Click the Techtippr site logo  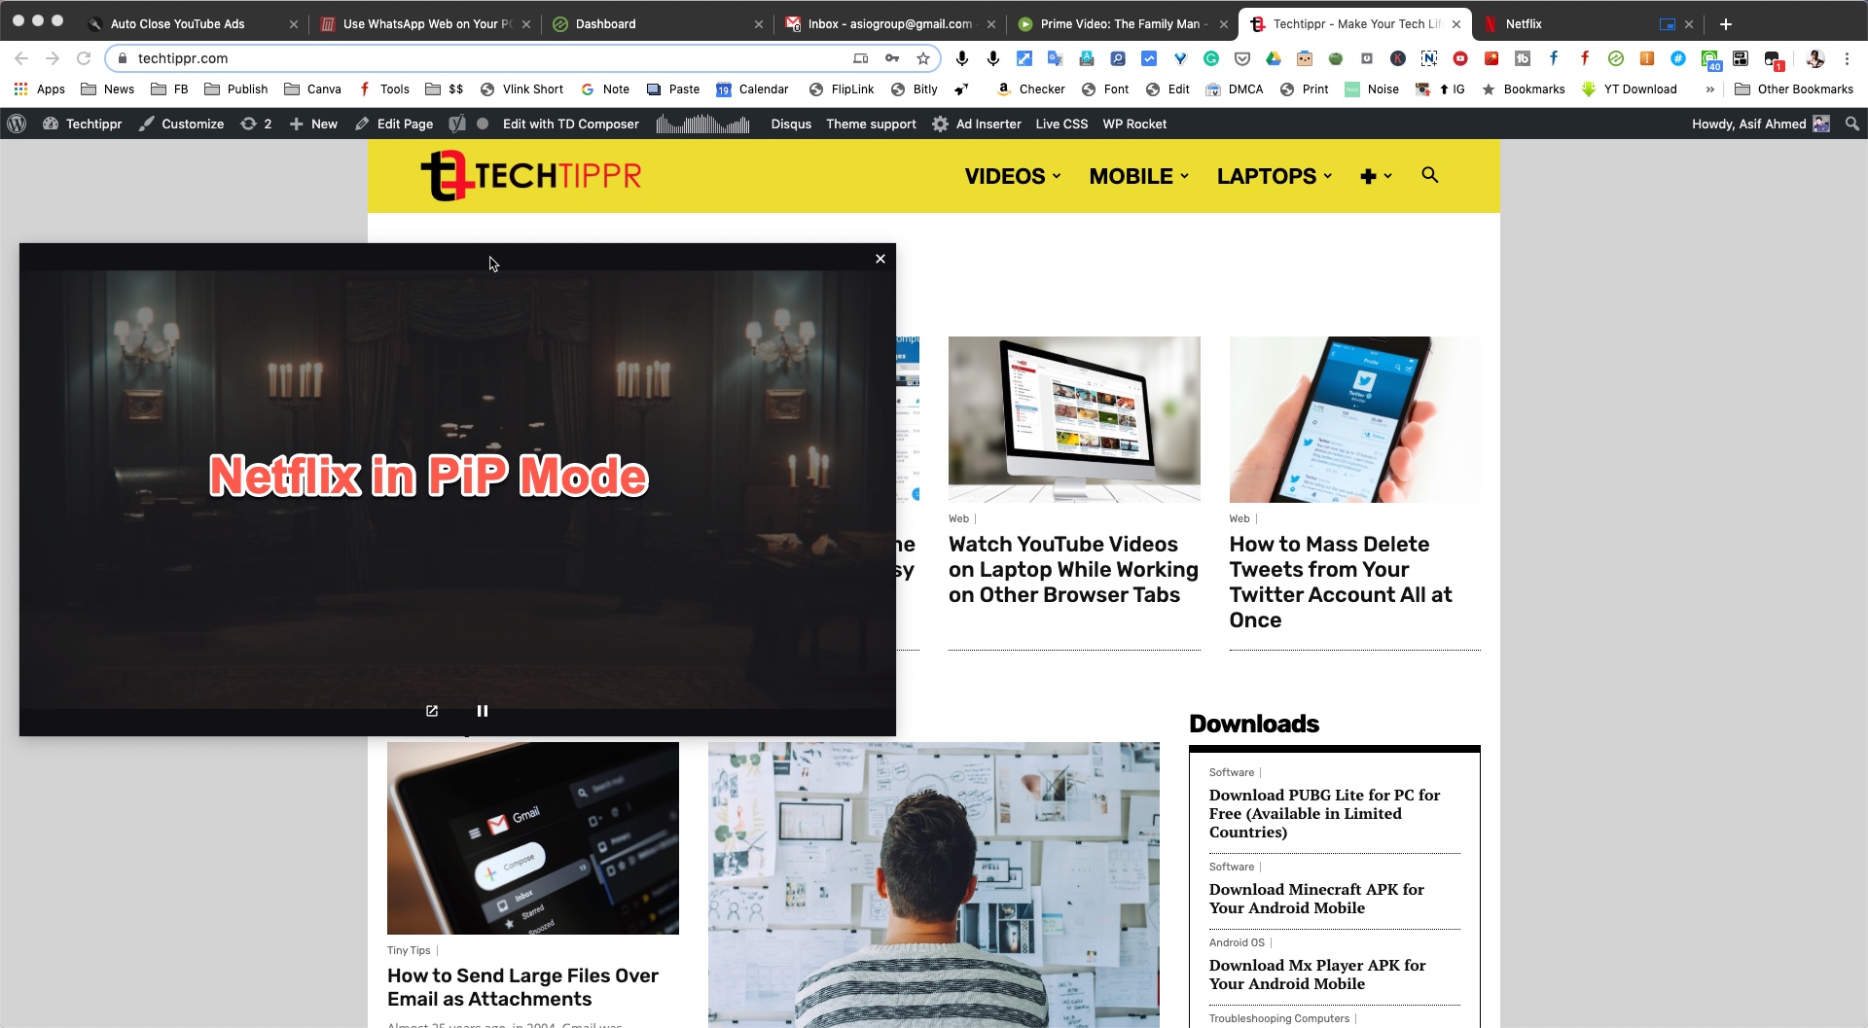tap(531, 175)
